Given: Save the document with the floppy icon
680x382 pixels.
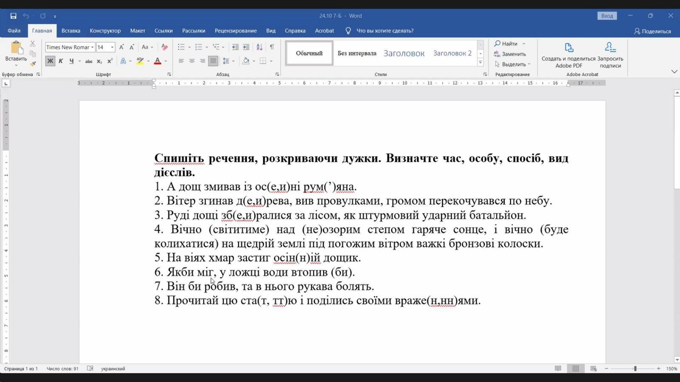Looking at the screenshot, I should coord(13,16).
